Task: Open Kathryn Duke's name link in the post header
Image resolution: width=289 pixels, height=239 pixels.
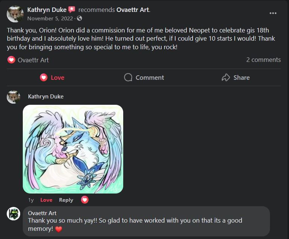Action: coord(47,10)
